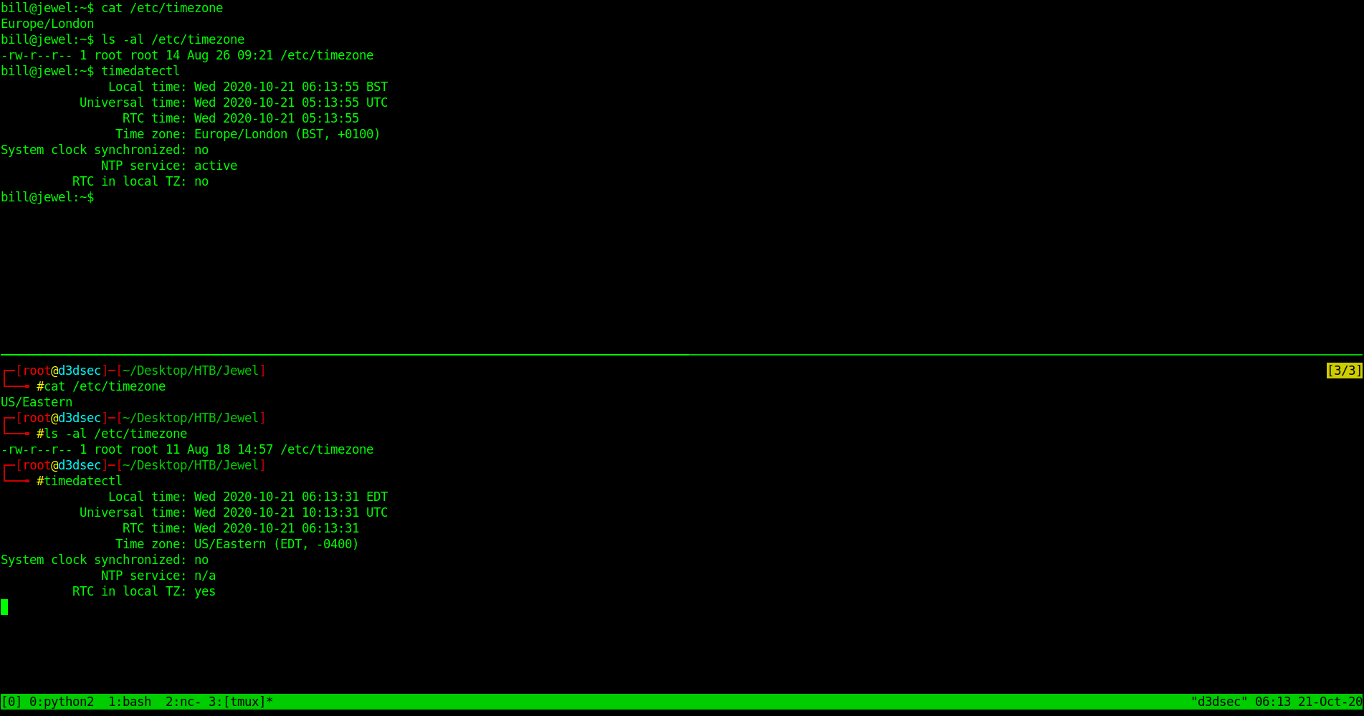The image size is (1364, 716).
Task: Click the RTC time 05:13:55 line
Action: point(241,118)
